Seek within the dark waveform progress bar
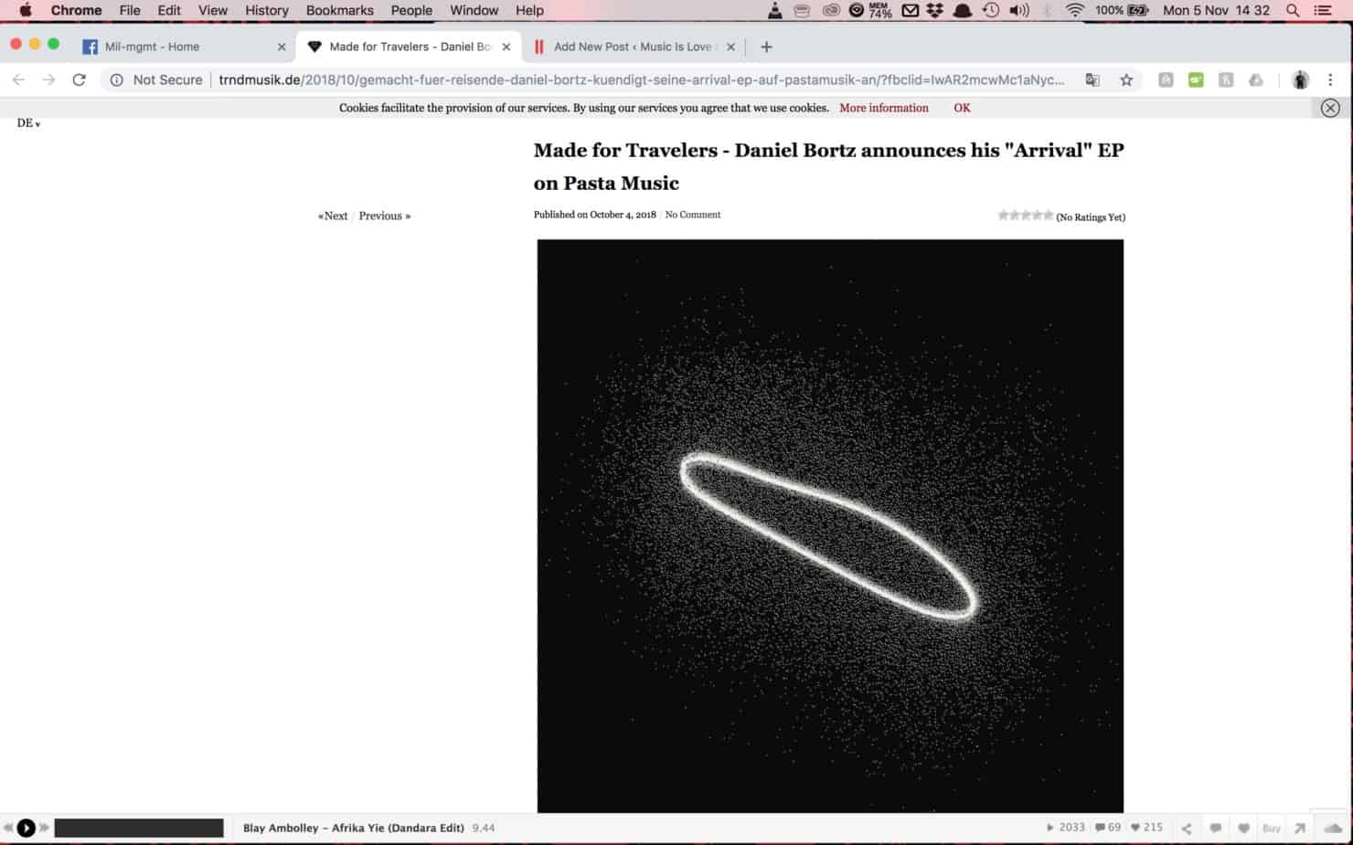 pyautogui.click(x=139, y=828)
